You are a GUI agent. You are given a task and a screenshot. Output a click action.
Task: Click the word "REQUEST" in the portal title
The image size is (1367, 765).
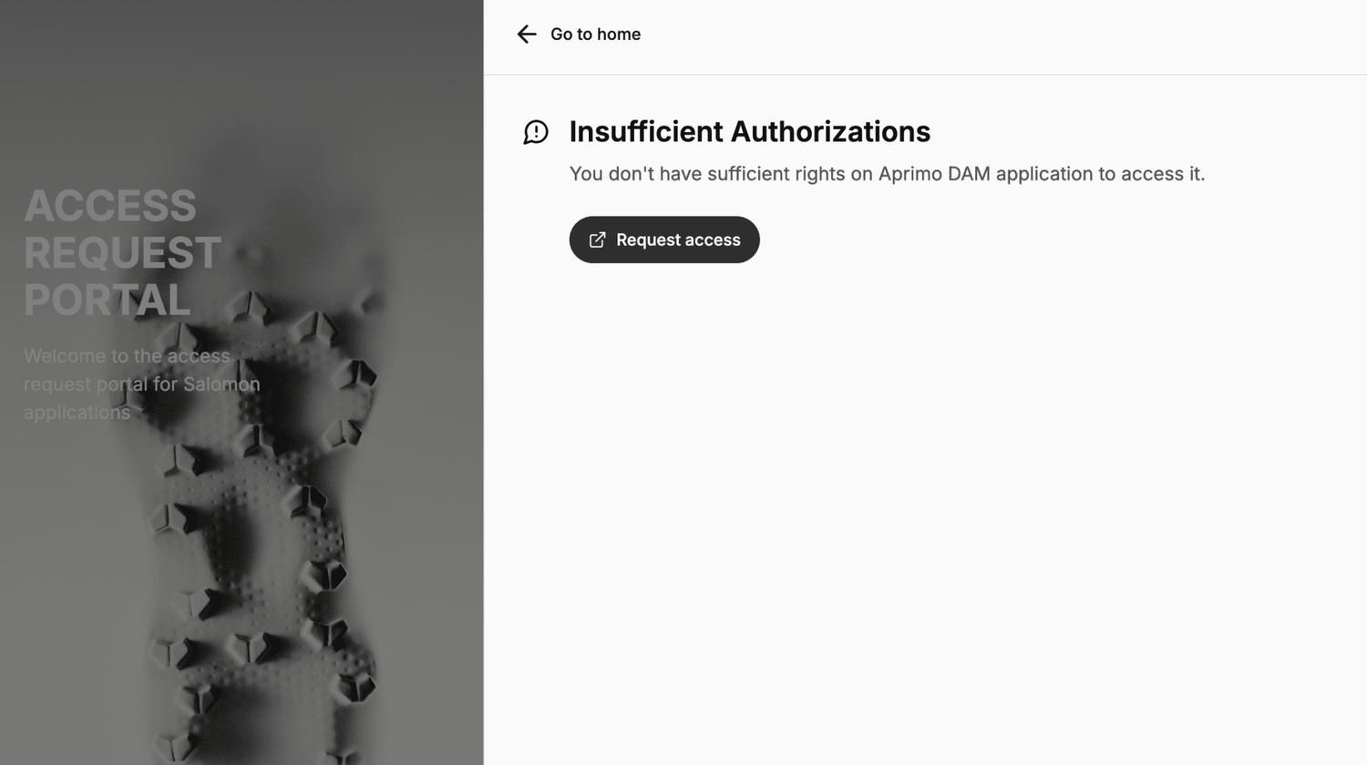point(122,253)
